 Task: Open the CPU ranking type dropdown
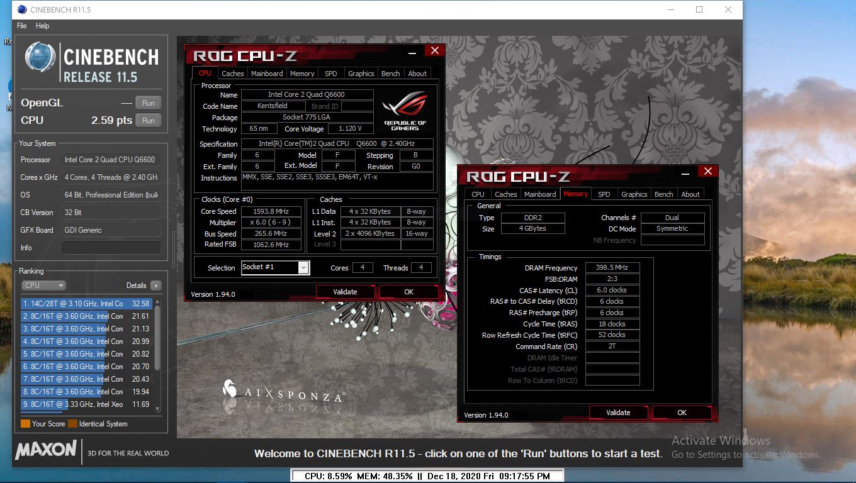pos(43,286)
